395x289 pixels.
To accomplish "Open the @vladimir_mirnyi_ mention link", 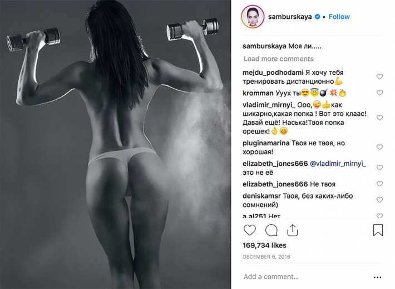I will [x=338, y=164].
